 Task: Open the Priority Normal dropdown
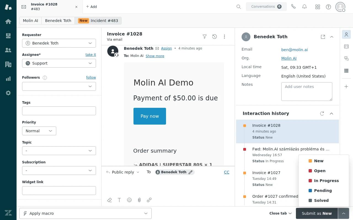click(x=39, y=131)
